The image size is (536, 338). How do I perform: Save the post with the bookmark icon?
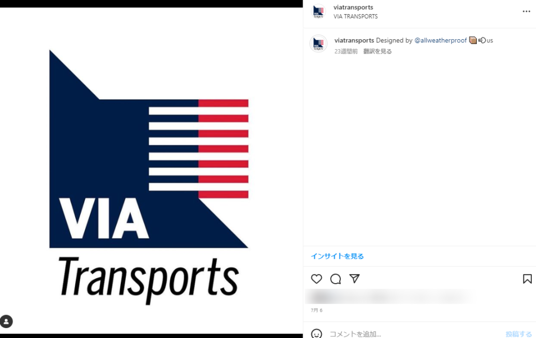527,278
